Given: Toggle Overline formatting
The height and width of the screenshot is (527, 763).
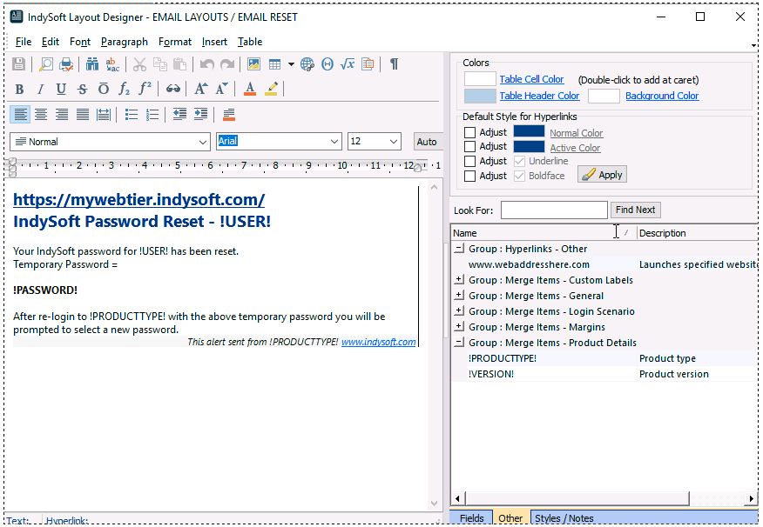Looking at the screenshot, I should 103,89.
